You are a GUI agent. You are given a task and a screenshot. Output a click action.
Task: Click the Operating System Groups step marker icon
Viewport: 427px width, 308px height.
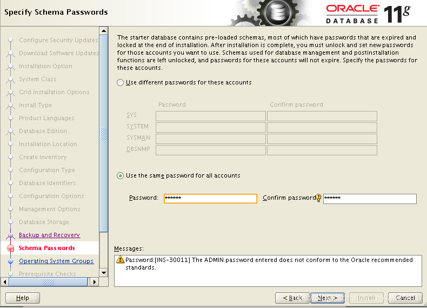(11, 261)
